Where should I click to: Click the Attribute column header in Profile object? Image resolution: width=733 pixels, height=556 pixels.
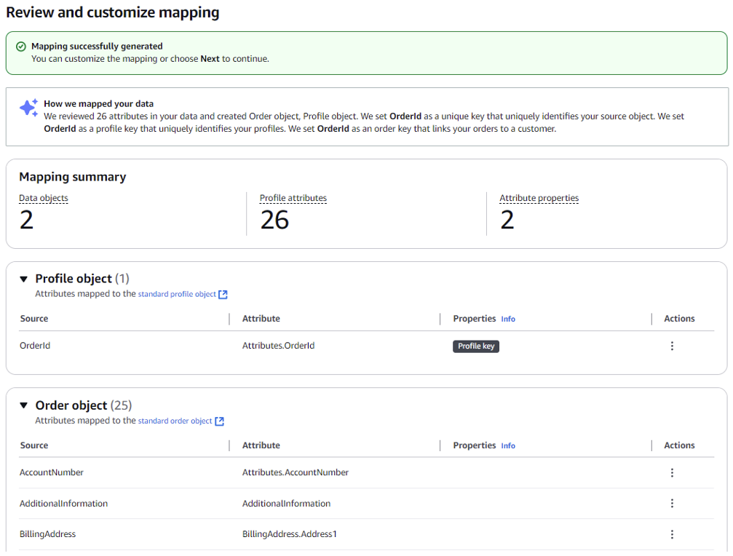[261, 319]
